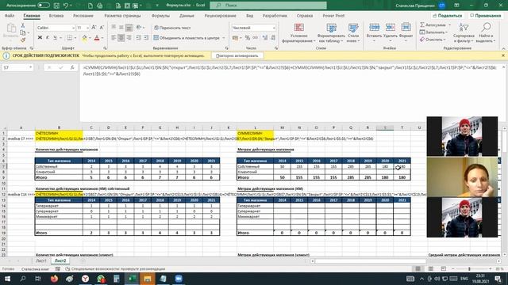Open the Вид ribbon tab
Viewport: 508px width, 285px height.
click(249, 16)
